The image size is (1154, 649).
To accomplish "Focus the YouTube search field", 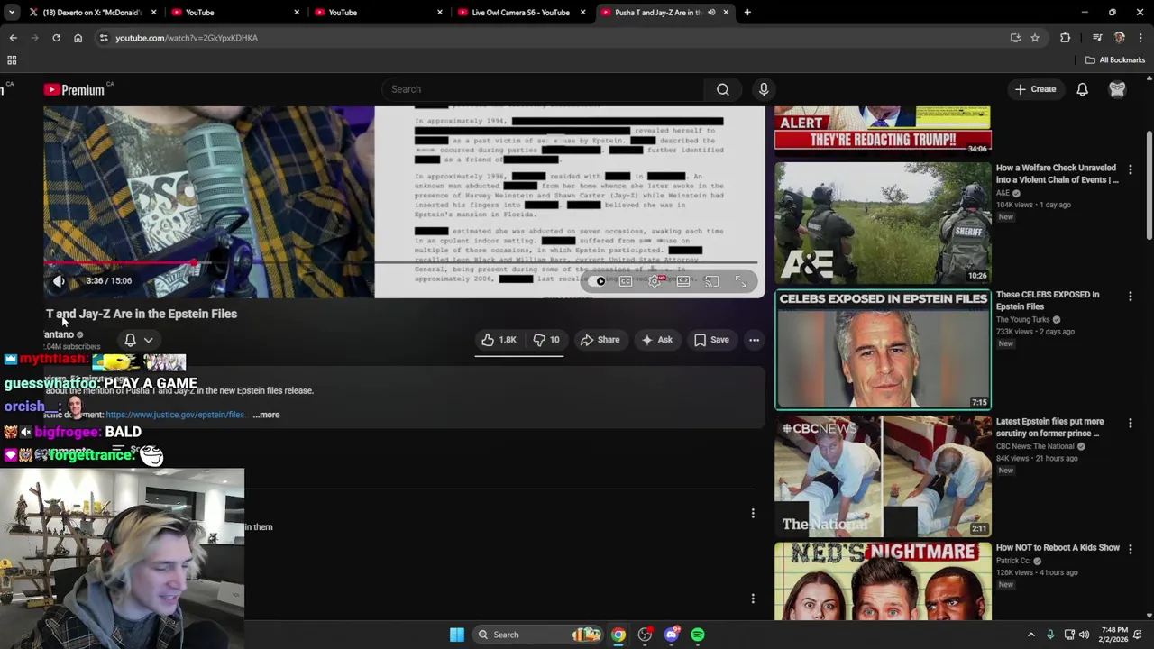I will pyautogui.click(x=544, y=89).
